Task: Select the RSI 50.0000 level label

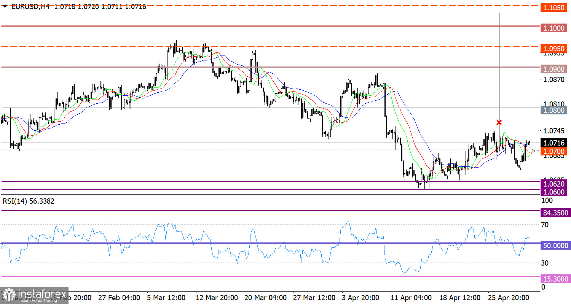Action: pyautogui.click(x=555, y=246)
